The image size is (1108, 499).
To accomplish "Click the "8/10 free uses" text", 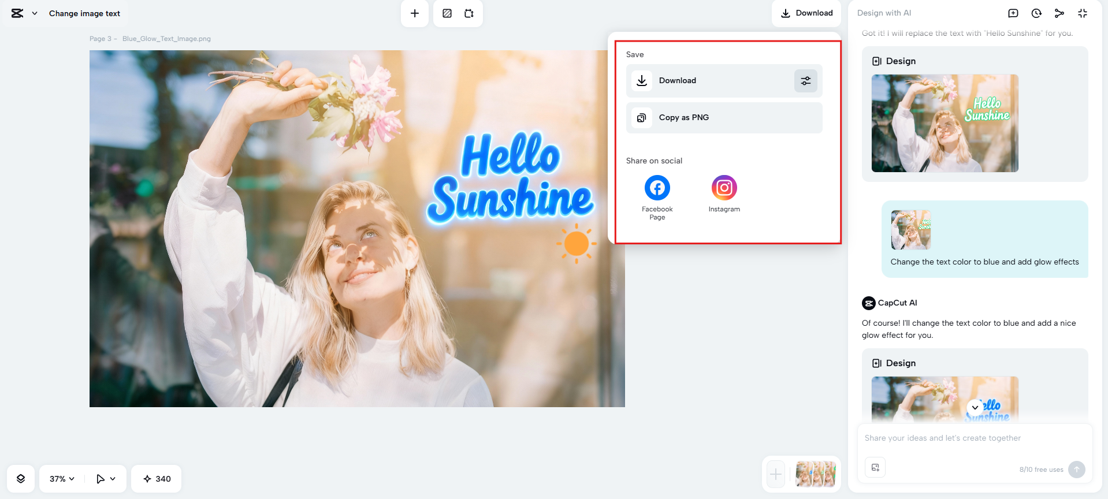I will [1041, 470].
